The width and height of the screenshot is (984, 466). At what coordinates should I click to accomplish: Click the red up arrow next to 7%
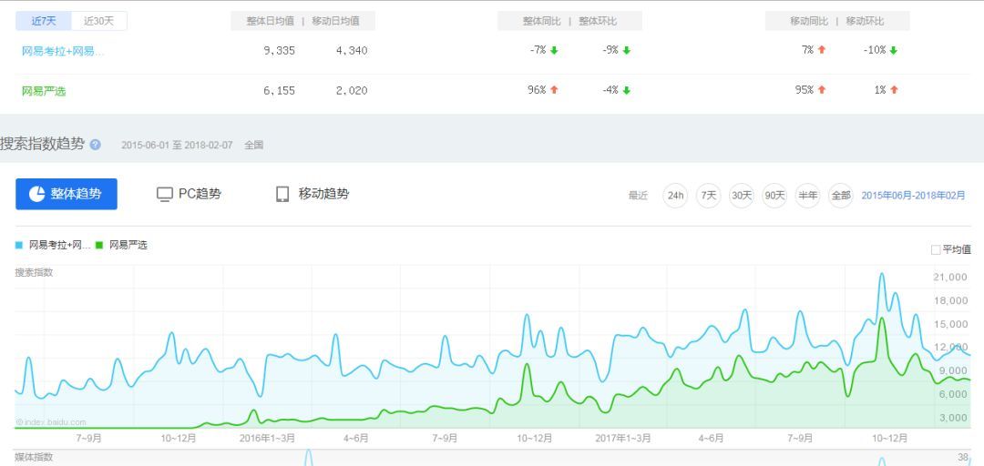pyautogui.click(x=822, y=50)
